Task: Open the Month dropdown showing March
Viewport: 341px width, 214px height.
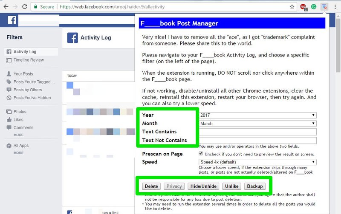Action: point(257,124)
